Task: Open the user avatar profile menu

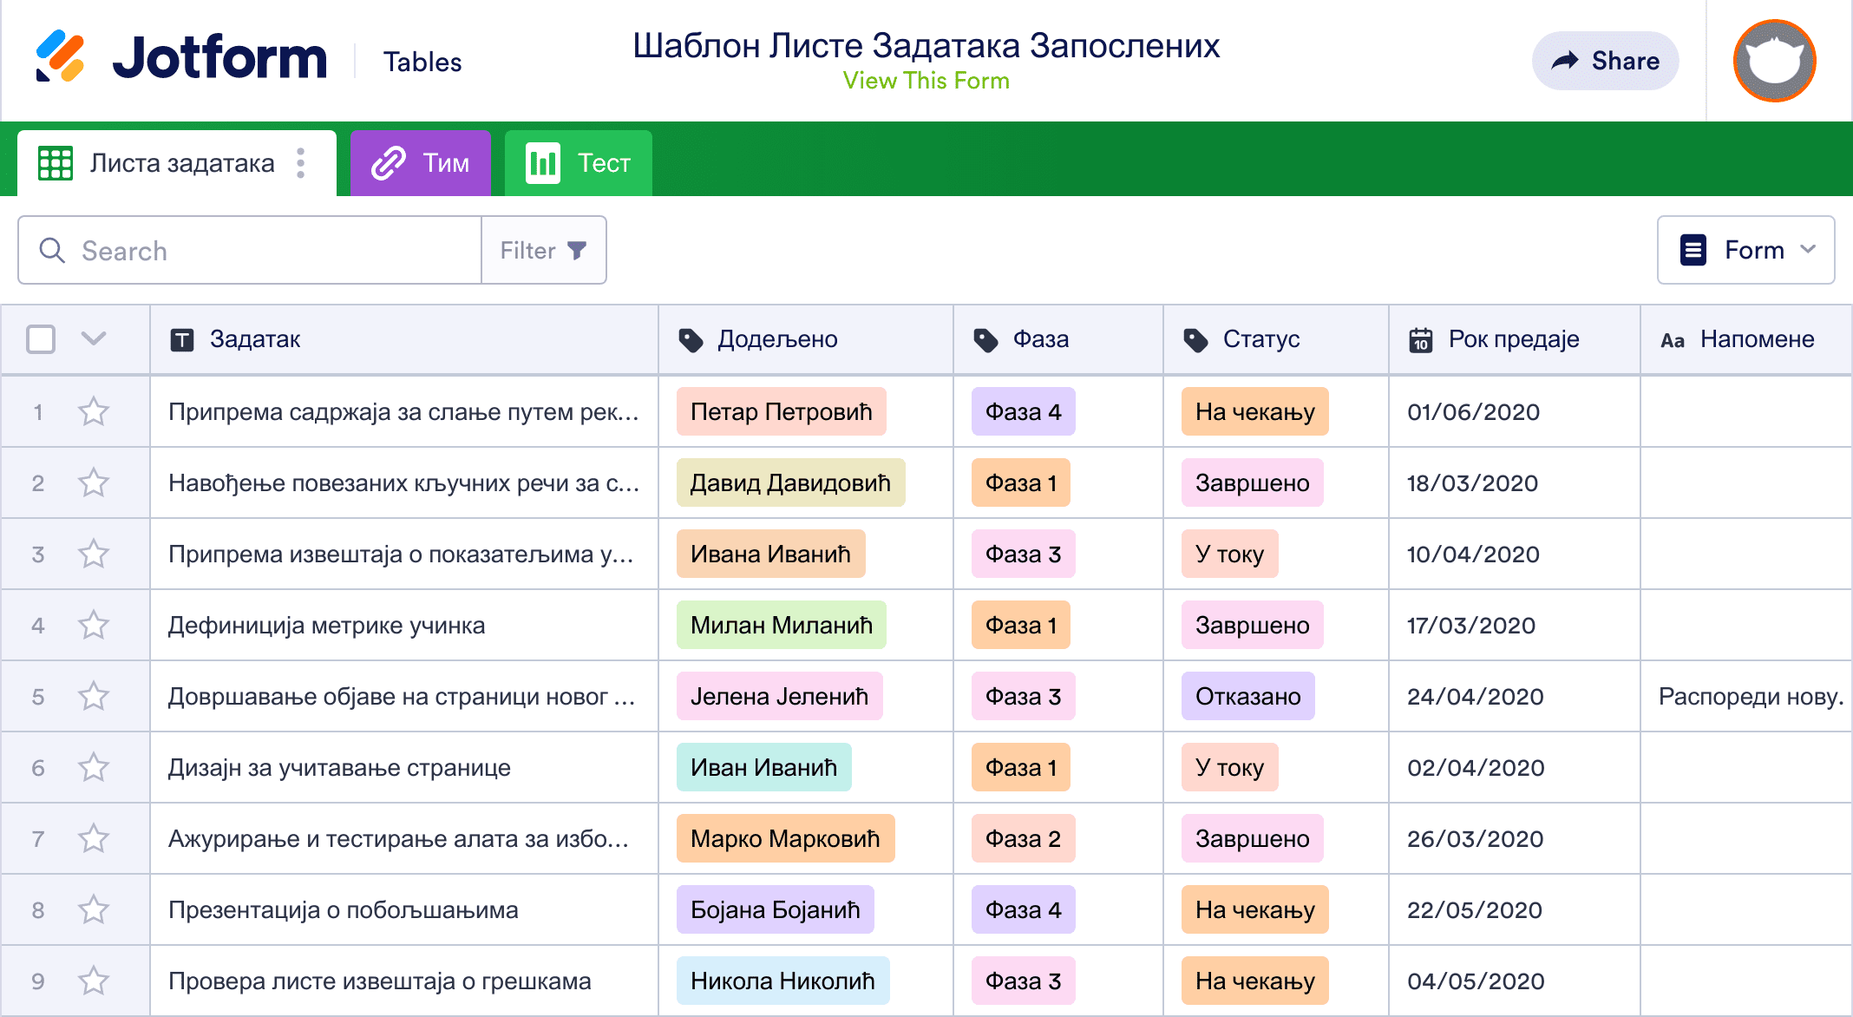Action: [x=1774, y=61]
